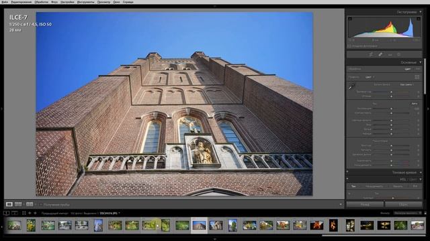
Task: Click the red hue slider handle
Action: pyautogui.click(x=393, y=198)
